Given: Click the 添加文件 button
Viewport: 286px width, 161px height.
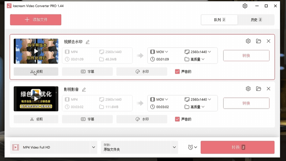Looking at the screenshot, I should click(36, 20).
